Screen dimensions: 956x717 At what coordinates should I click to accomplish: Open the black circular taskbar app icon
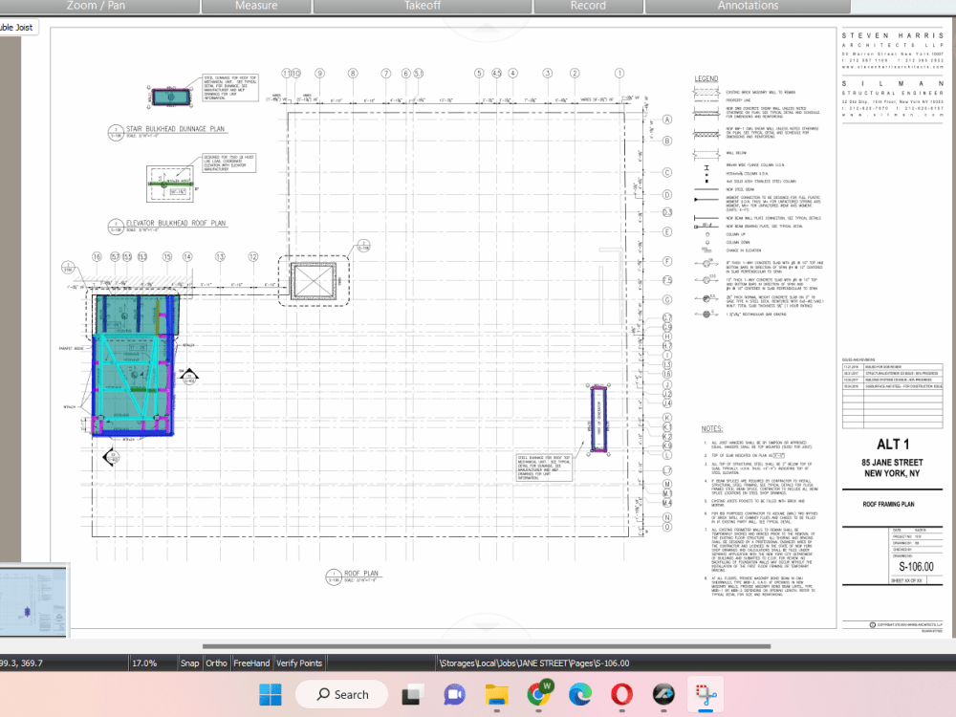tap(663, 694)
